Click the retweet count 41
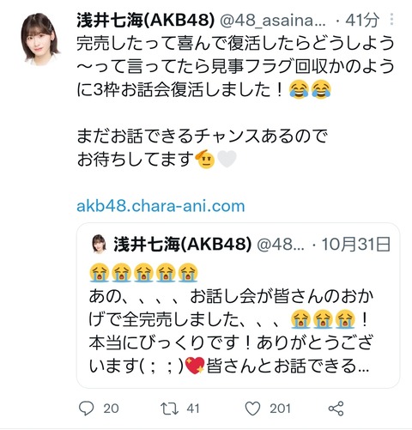The width and height of the screenshot is (412, 430). (193, 409)
